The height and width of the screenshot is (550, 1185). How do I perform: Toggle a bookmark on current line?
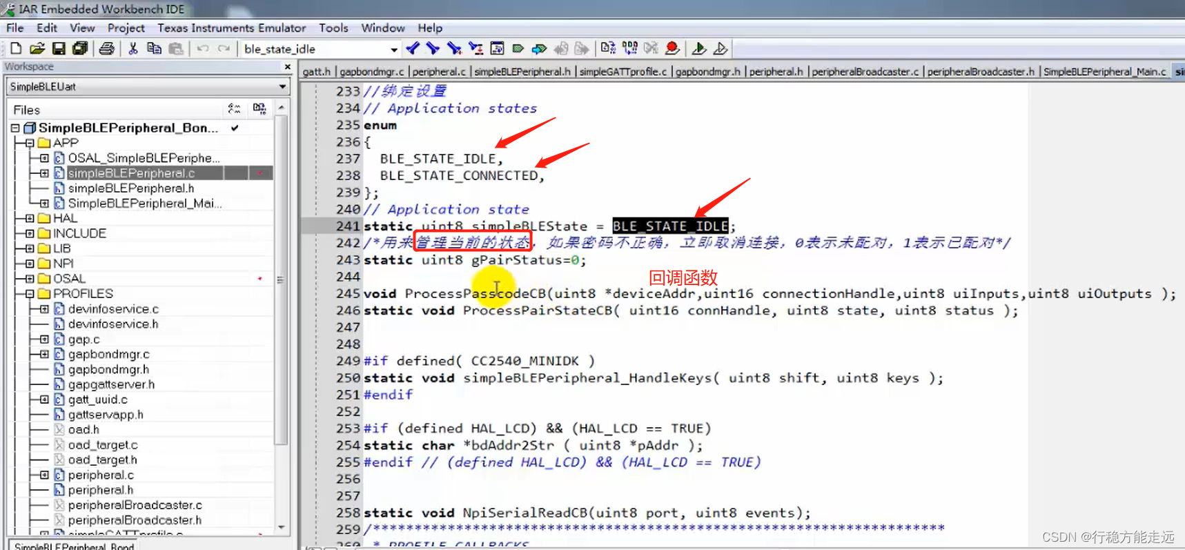click(x=518, y=48)
